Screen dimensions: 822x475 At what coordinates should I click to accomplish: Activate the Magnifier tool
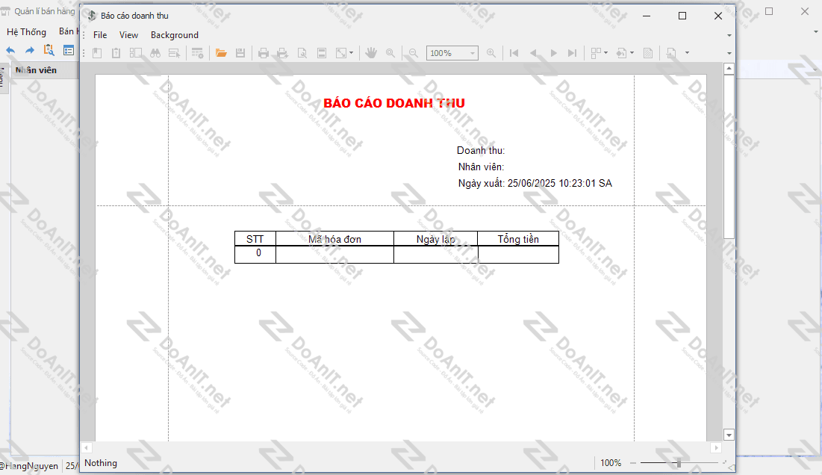pos(390,53)
